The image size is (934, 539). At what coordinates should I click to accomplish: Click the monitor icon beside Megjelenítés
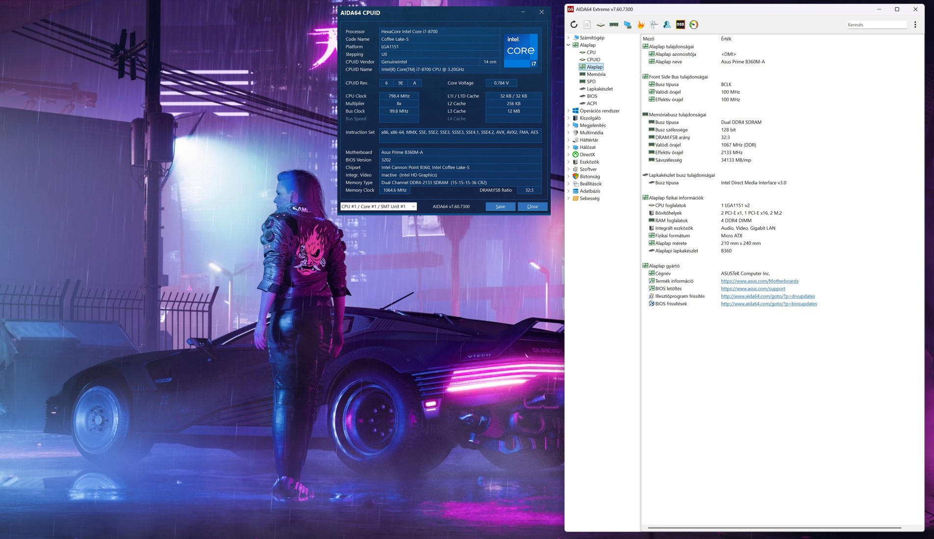coord(576,125)
